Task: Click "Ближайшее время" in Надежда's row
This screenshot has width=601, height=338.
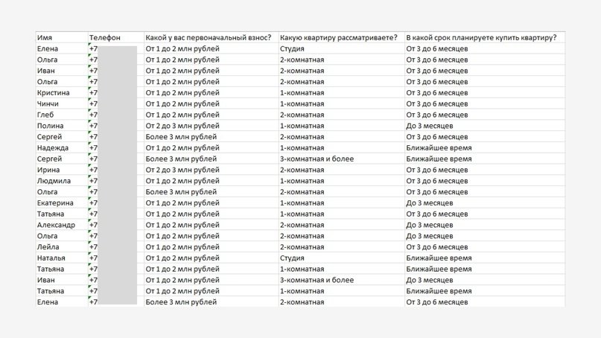Action: click(439, 148)
